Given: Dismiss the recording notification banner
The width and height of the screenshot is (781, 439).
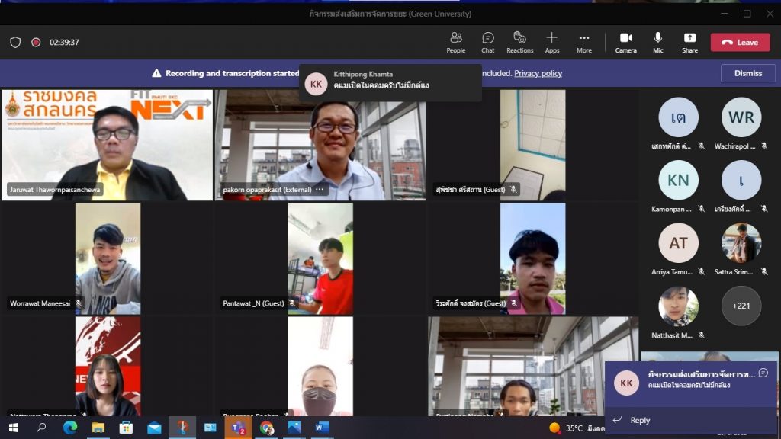Looking at the screenshot, I should pos(747,73).
